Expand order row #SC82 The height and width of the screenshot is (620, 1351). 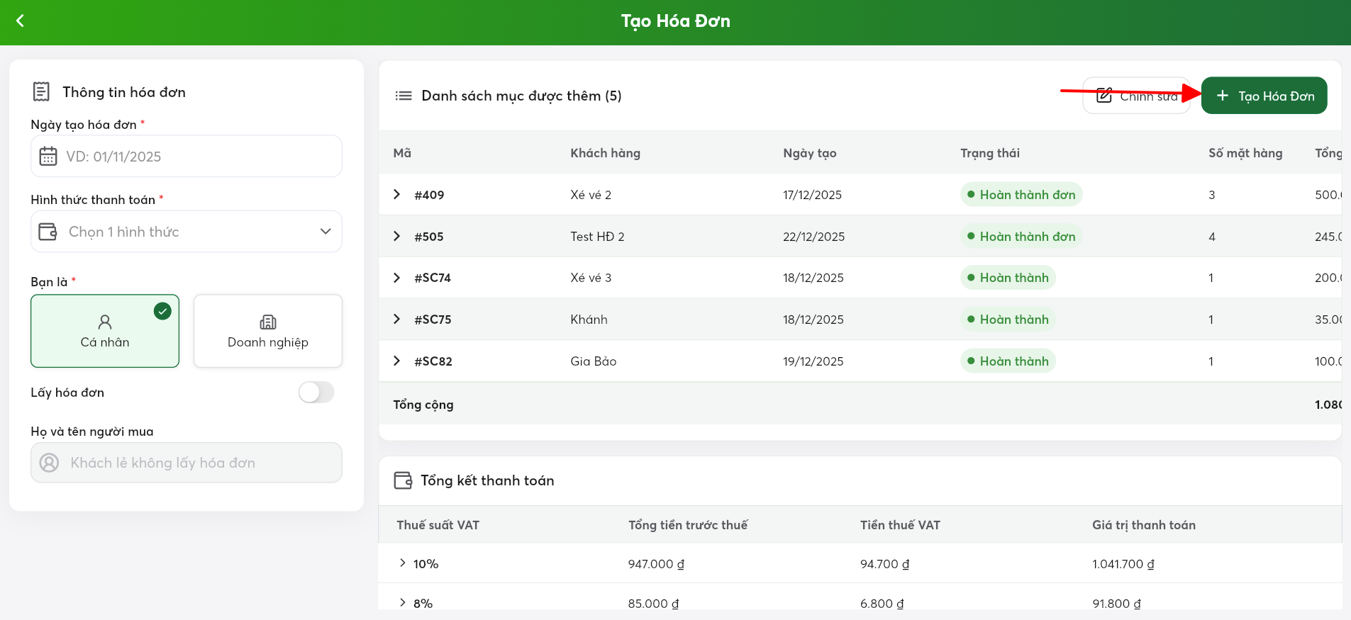tap(397, 361)
